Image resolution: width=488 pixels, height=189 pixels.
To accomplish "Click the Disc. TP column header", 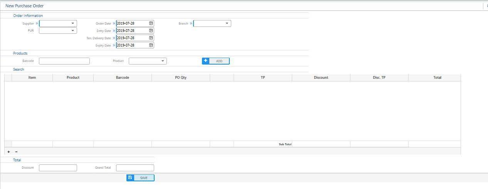I will pos(379,78).
